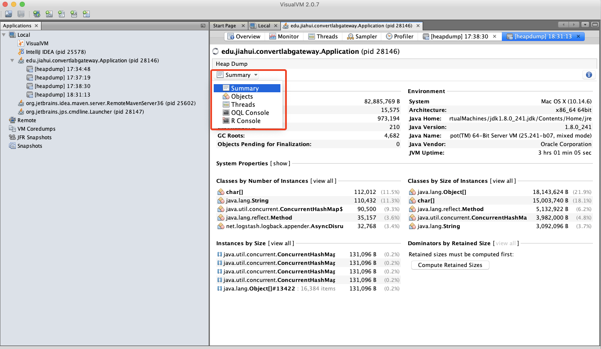
Task: Click view all for Instances by Size
Action: [281, 243]
